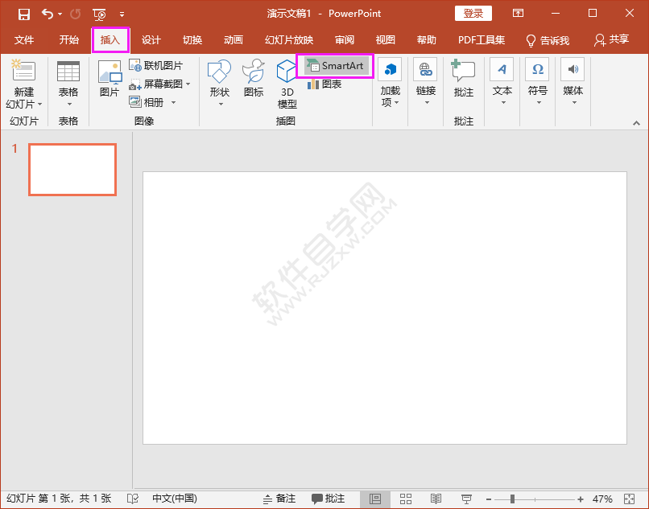Fit slide to current window
Screen dimensions: 649x509
pyautogui.click(x=630, y=499)
